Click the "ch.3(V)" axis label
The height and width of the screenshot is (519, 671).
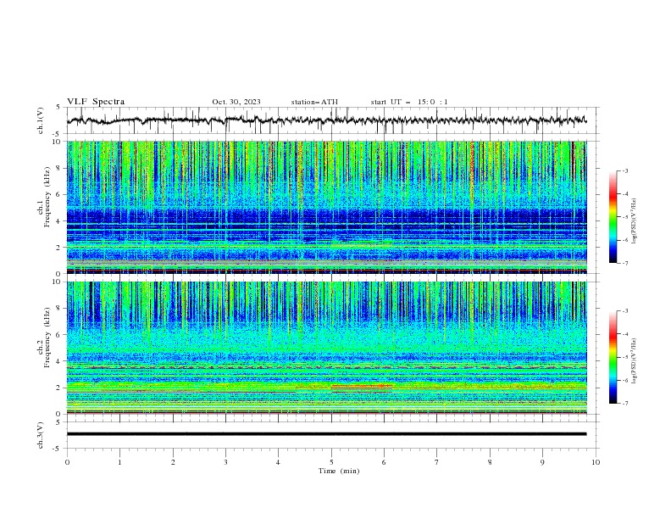pyautogui.click(x=41, y=435)
